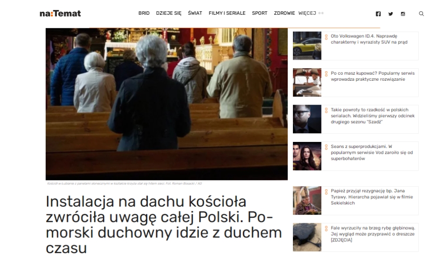
Task: Open the SPORT section
Action: coord(260,13)
